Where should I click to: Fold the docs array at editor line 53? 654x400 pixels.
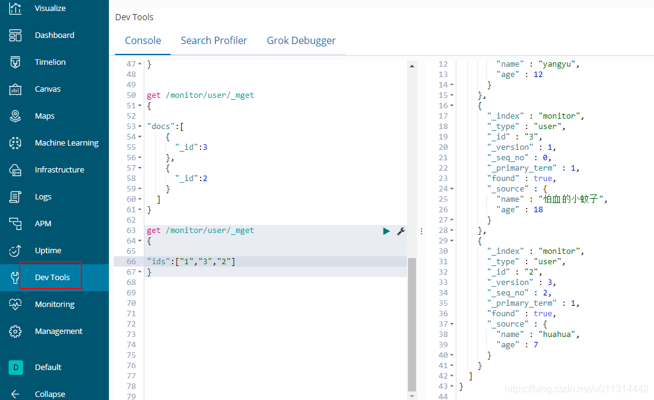(139, 127)
